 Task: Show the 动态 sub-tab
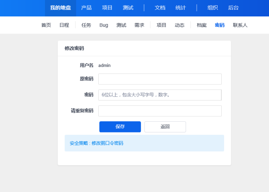click(179, 25)
